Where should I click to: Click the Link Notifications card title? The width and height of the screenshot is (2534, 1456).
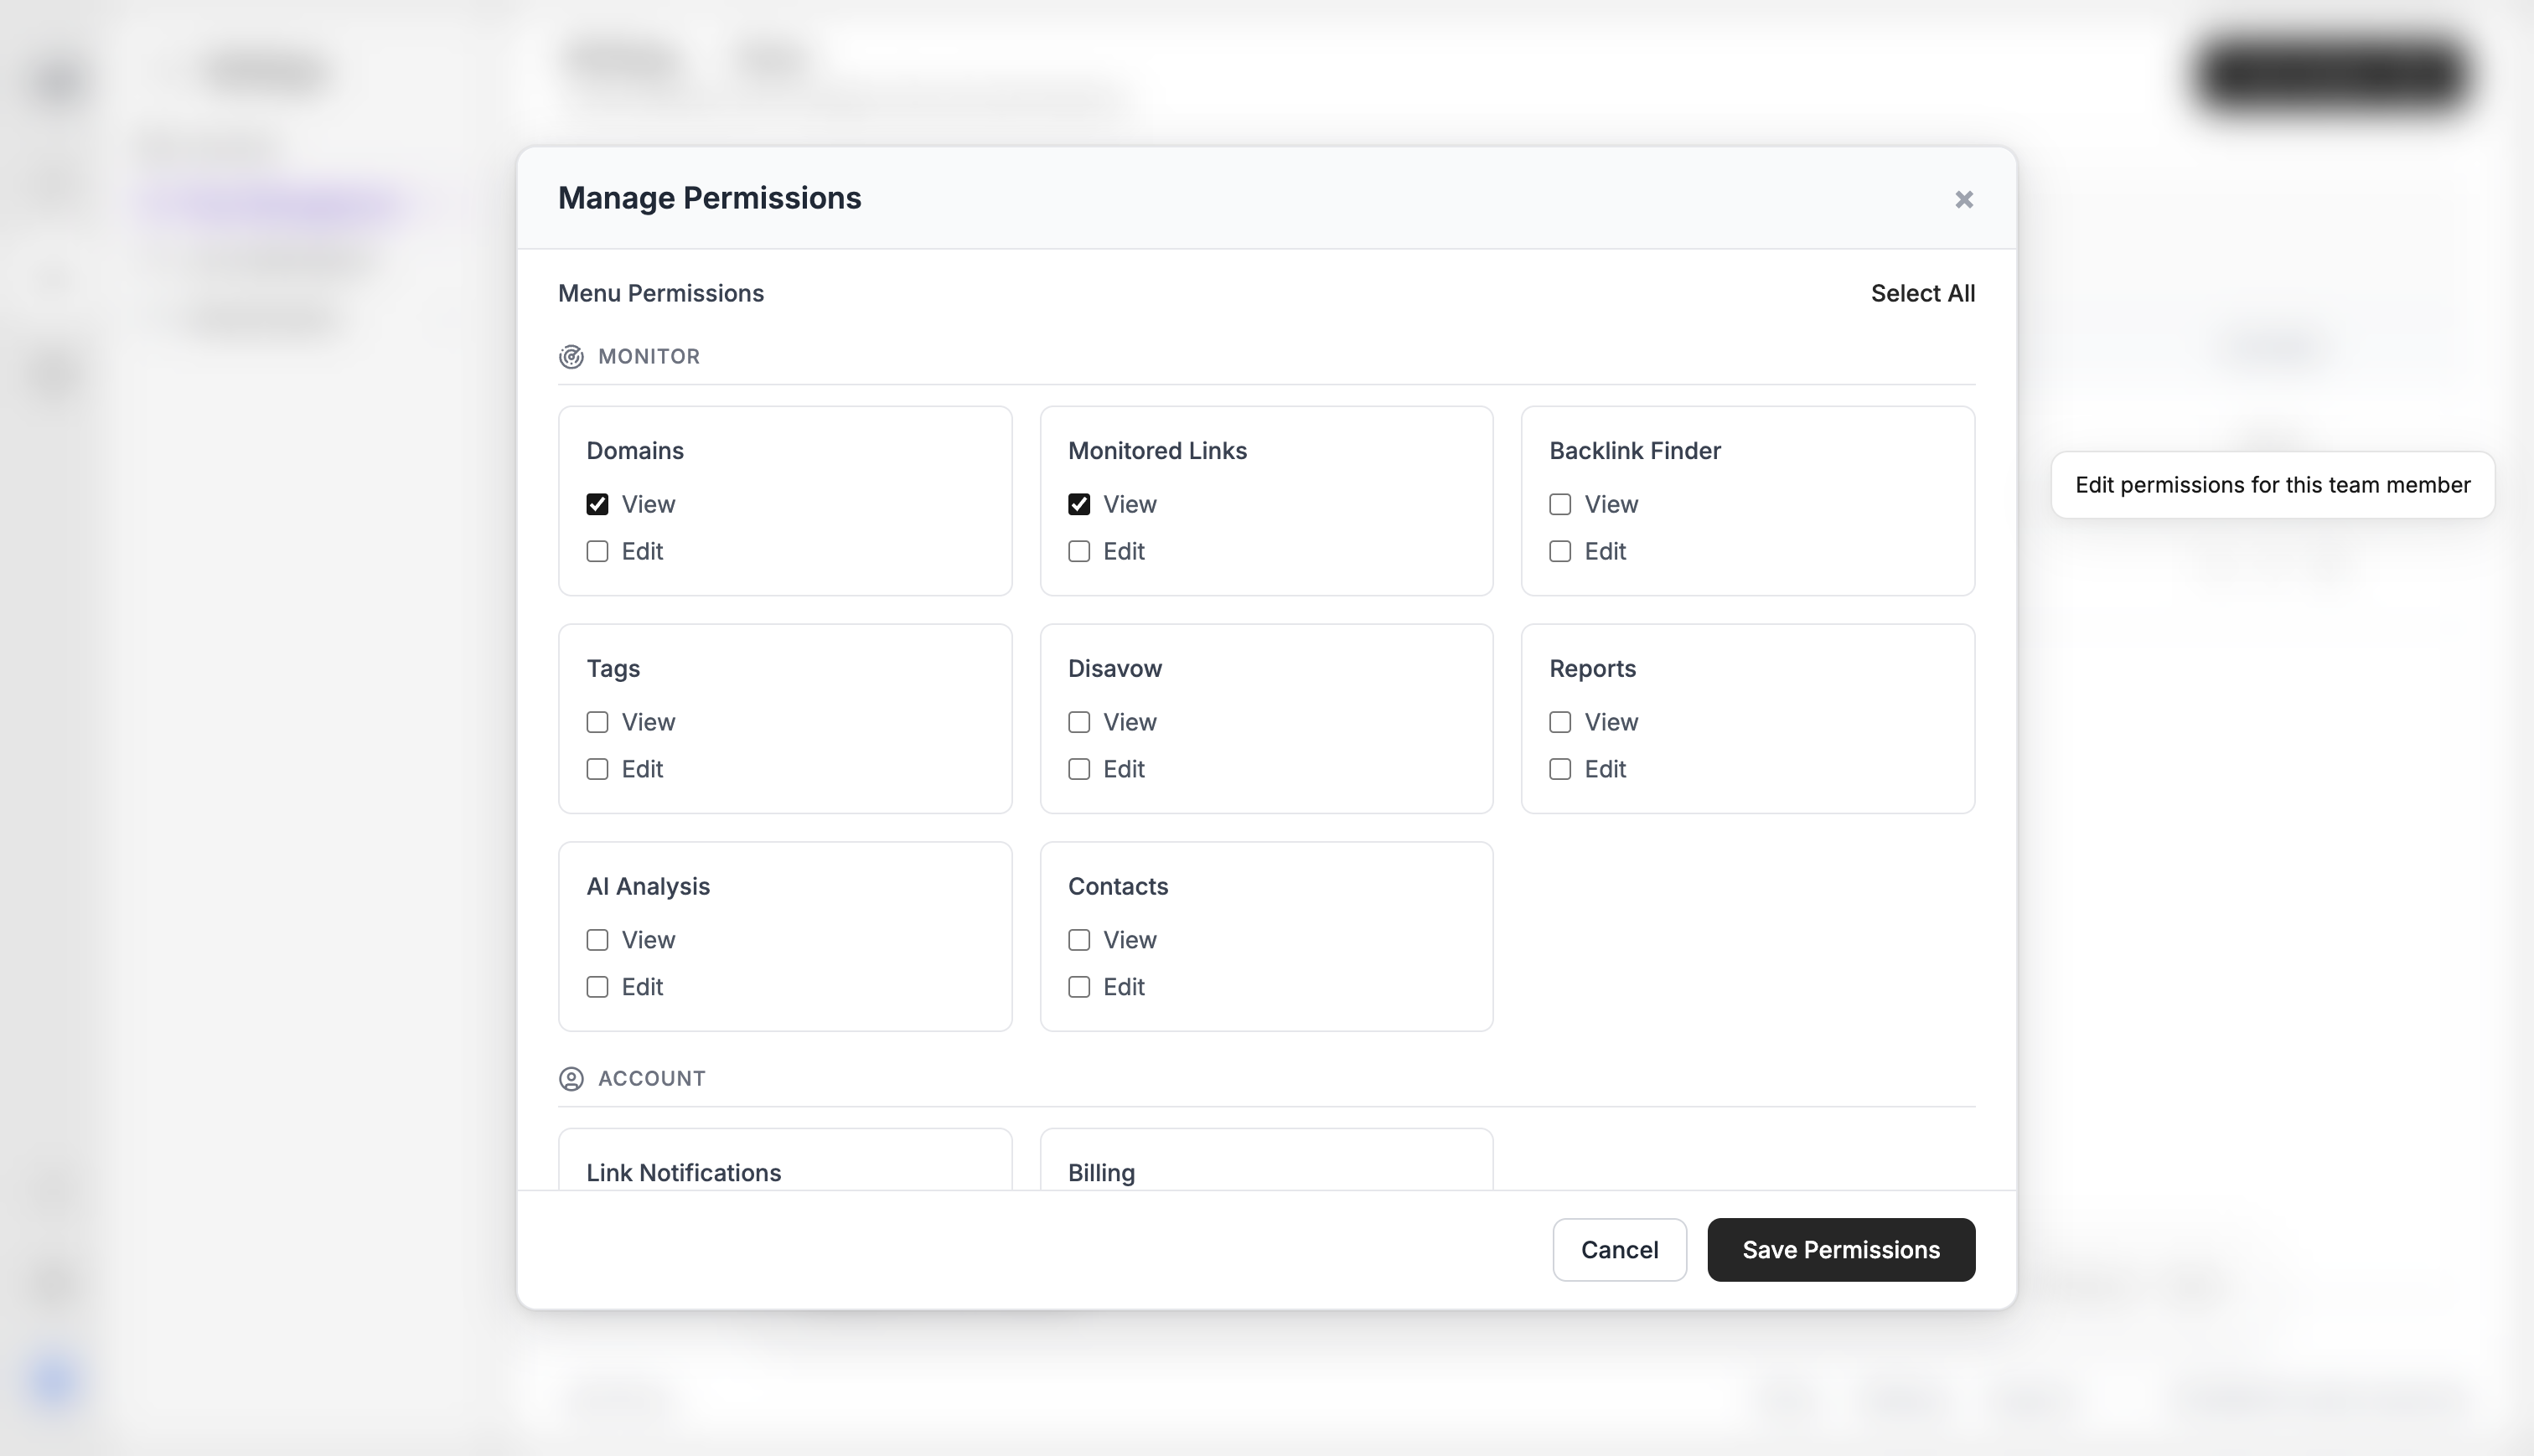tap(683, 1173)
